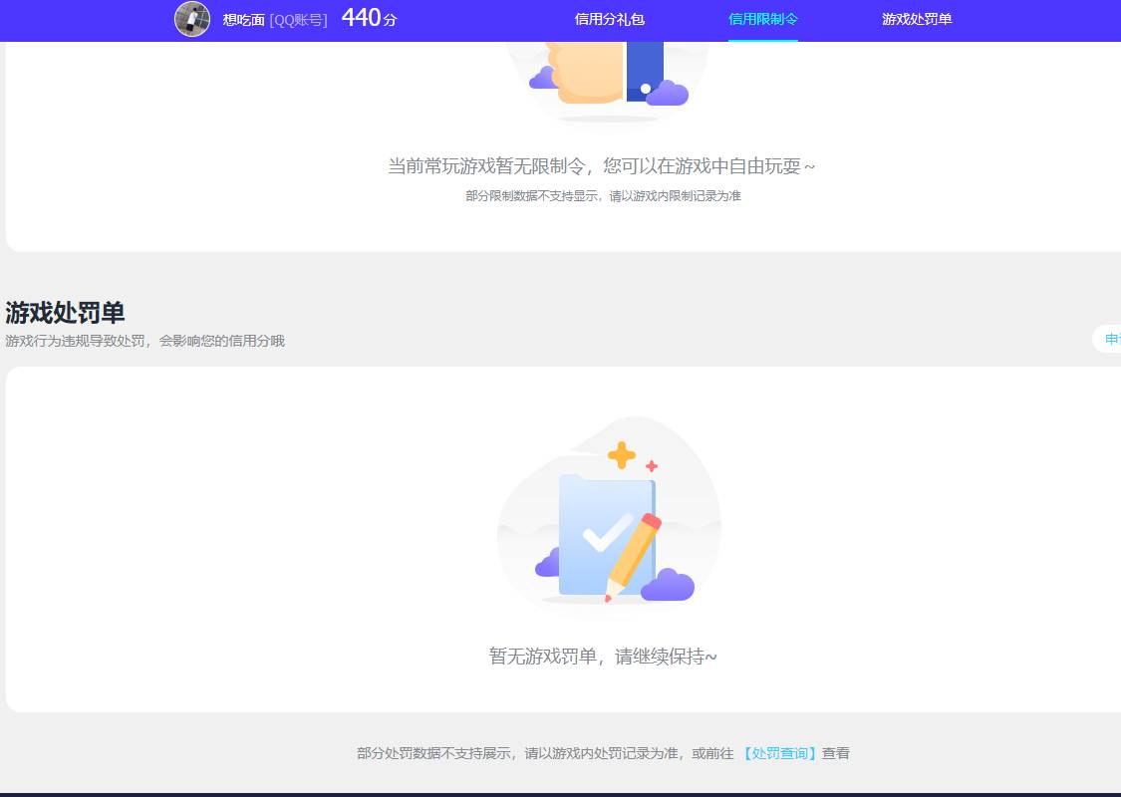Click the yellow plus sparkle above the folder

point(620,456)
